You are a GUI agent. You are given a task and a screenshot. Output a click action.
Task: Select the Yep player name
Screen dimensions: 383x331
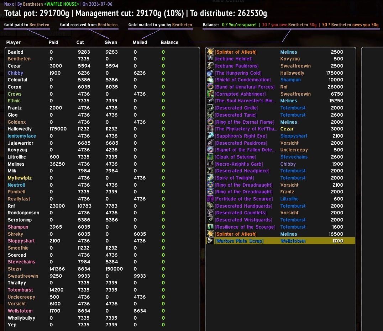tap(12, 325)
